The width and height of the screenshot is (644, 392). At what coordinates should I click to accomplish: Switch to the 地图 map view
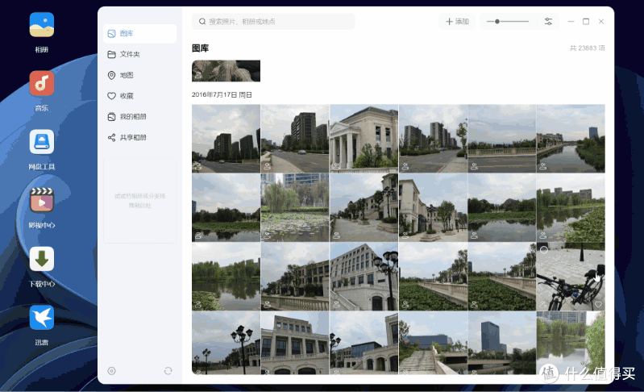pos(139,75)
